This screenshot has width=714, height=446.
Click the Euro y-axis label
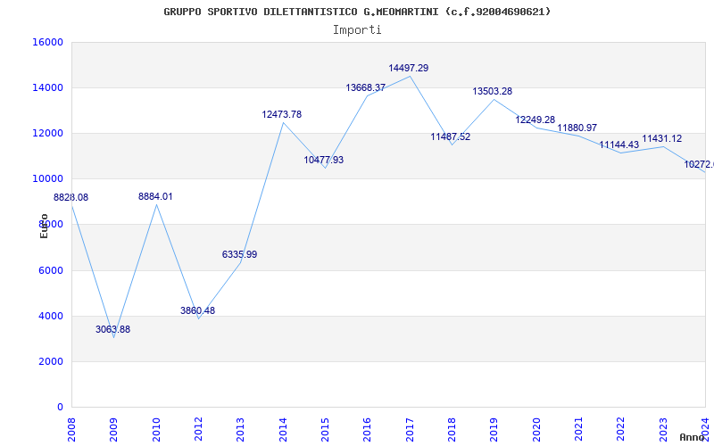point(44,226)
